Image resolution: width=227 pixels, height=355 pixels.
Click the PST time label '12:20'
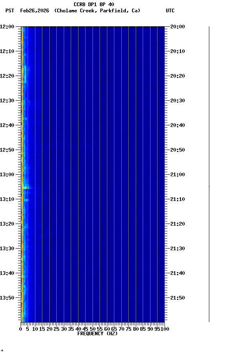tap(7, 76)
